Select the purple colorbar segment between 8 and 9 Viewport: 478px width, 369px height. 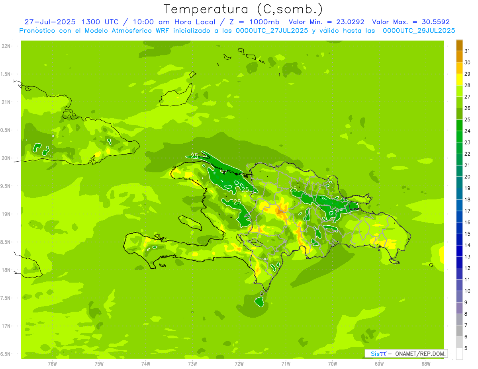pos(459,308)
